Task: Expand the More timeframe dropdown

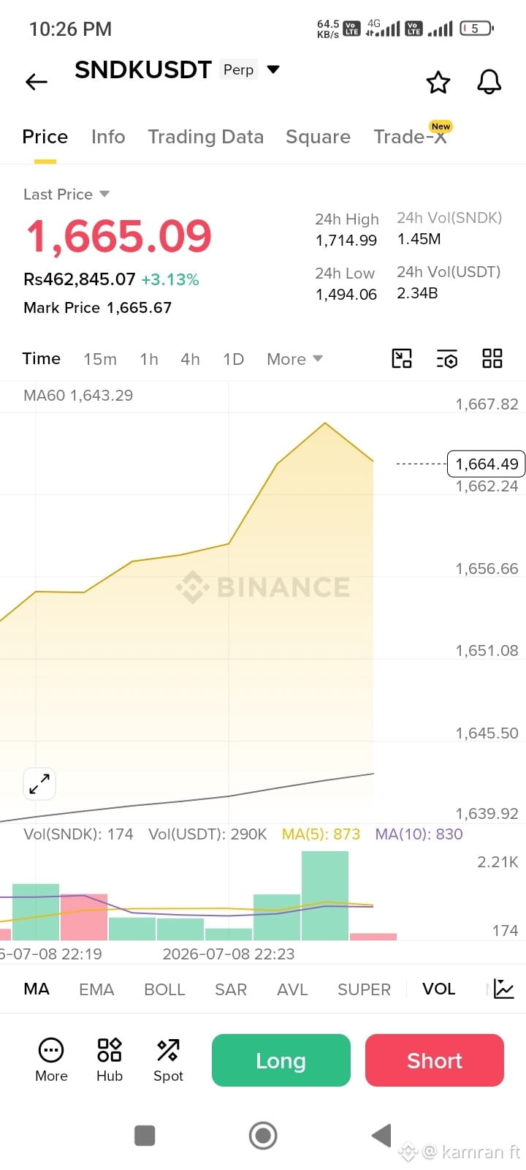Action: pyautogui.click(x=294, y=359)
